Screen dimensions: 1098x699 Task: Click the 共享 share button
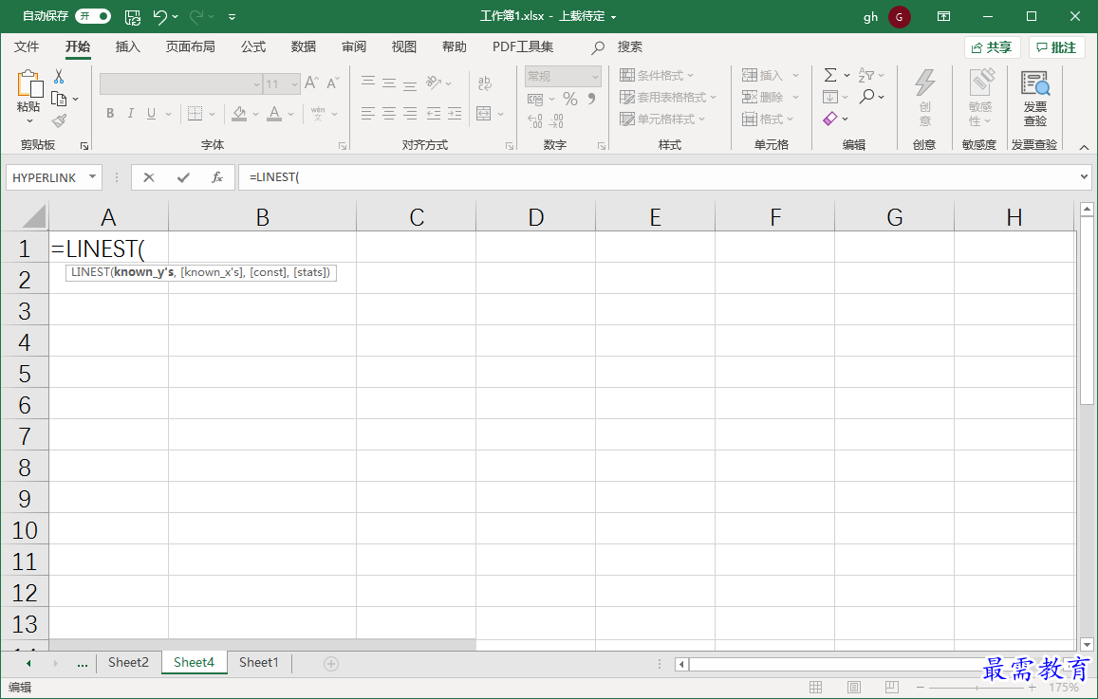pos(993,47)
